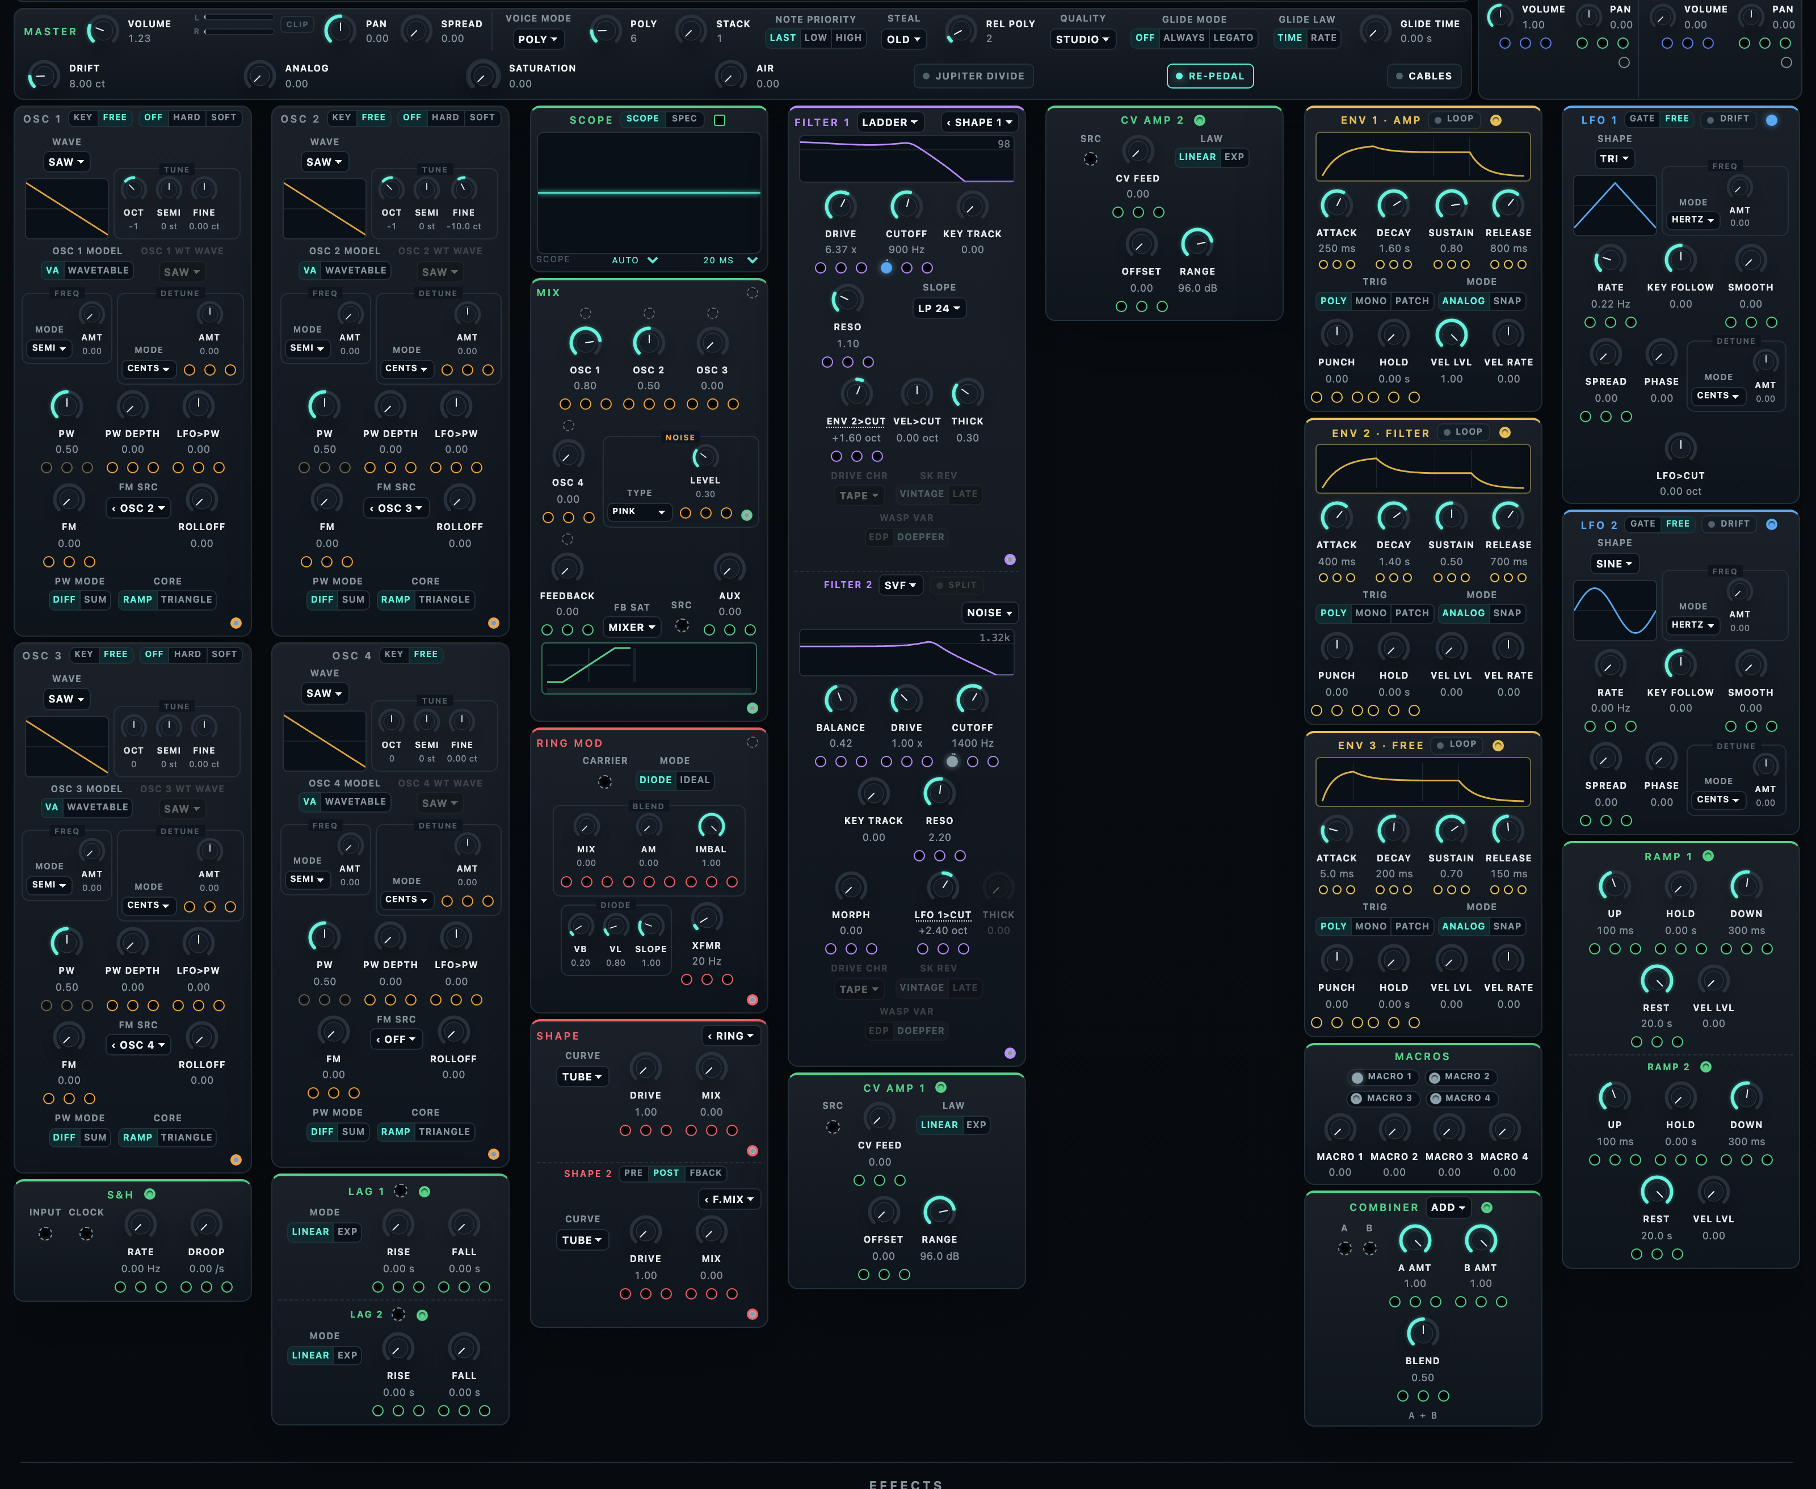The image size is (1816, 1489).
Task: Click the Filter 2 response curve display
Action: click(x=906, y=654)
